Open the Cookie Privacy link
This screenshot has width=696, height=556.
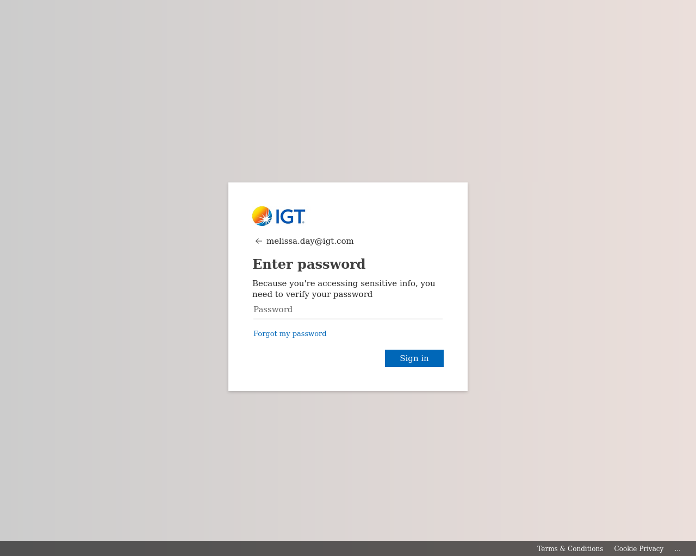coord(639,548)
